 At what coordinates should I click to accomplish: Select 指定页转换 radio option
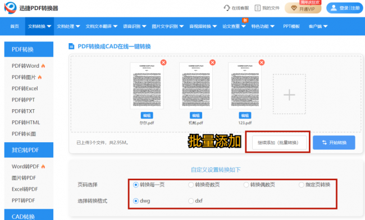301,185
